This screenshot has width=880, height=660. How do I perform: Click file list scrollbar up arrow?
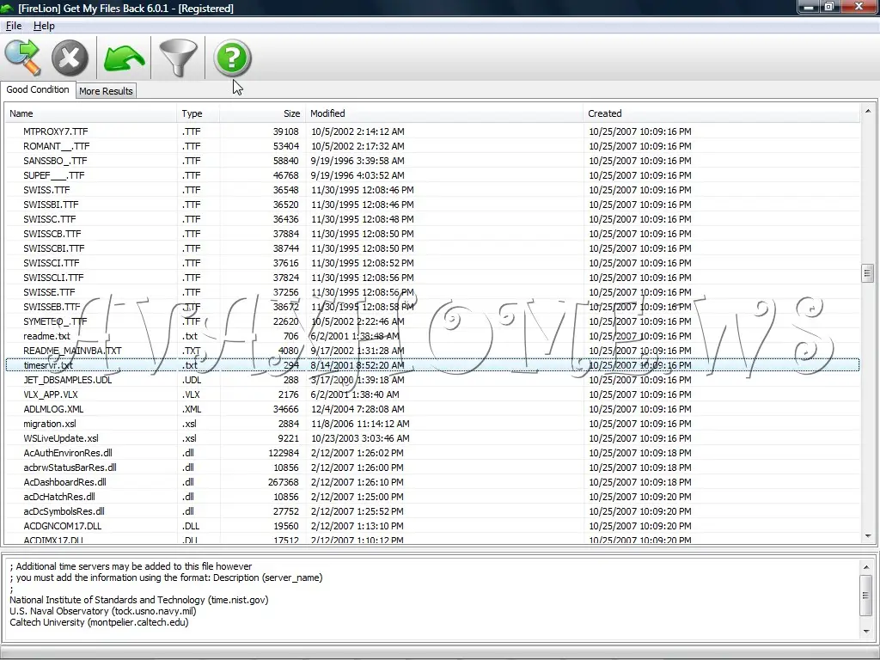[x=868, y=111]
